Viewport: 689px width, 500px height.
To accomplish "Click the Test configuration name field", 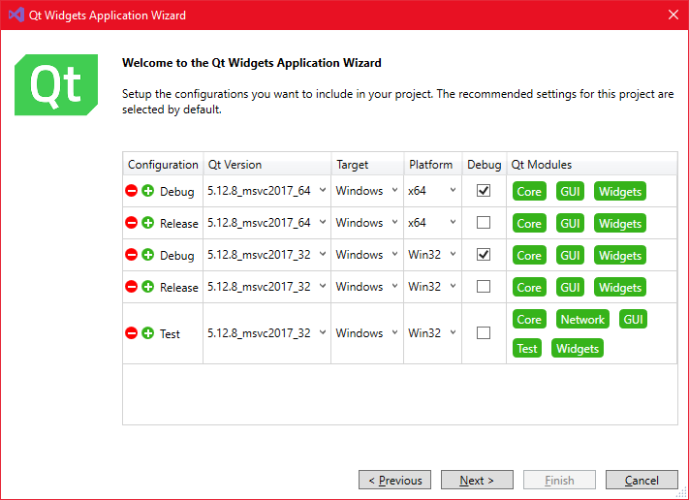I will point(171,334).
